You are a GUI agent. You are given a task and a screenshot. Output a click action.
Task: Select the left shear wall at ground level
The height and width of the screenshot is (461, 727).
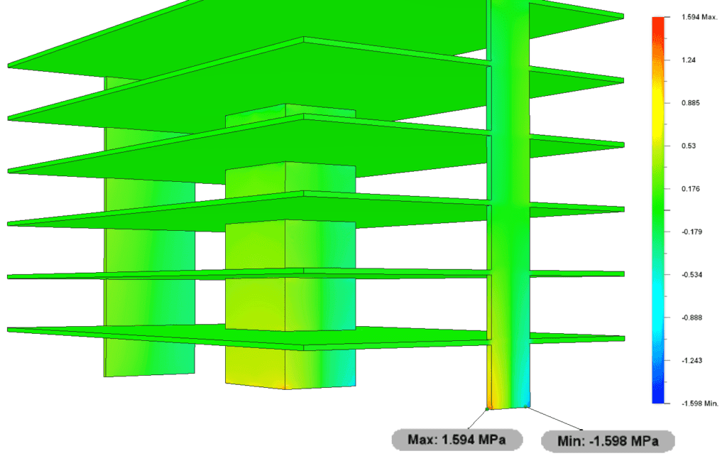pyautogui.click(x=149, y=357)
